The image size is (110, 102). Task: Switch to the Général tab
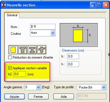pos(12,15)
